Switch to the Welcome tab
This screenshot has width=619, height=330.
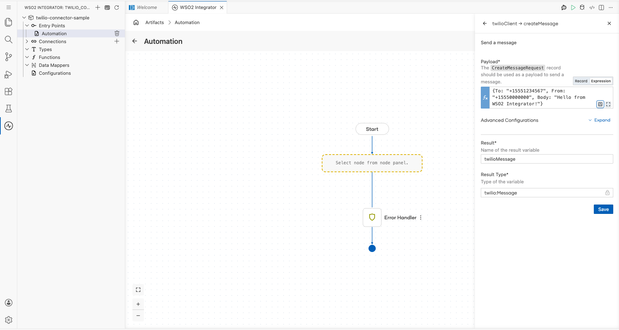coord(147,7)
